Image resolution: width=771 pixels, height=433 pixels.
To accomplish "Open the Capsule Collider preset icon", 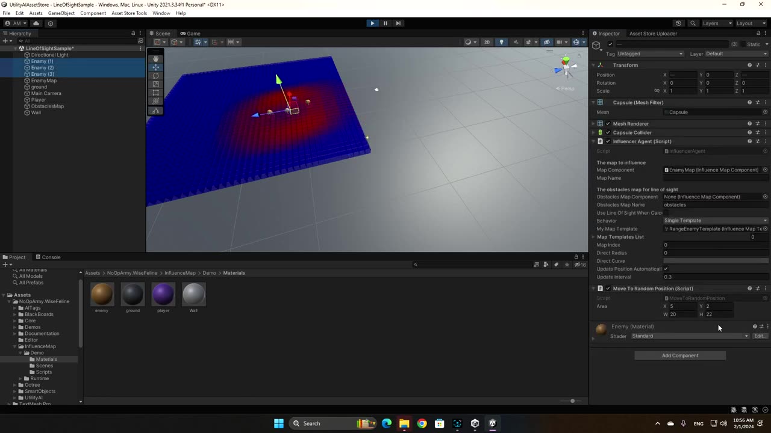I will (x=758, y=132).
